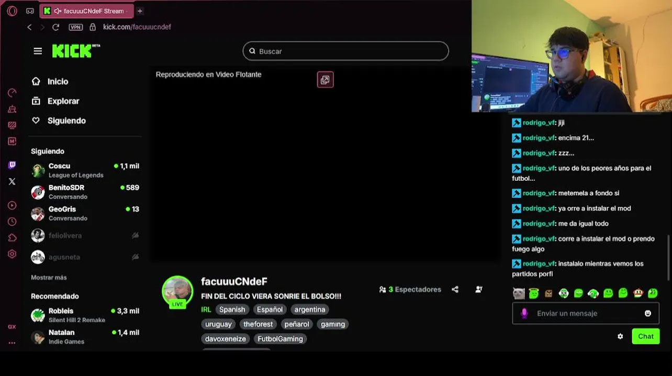Unmute the facuuuCNdeF Stream tab speaker icon
The width and height of the screenshot is (672, 376).
coord(58,11)
